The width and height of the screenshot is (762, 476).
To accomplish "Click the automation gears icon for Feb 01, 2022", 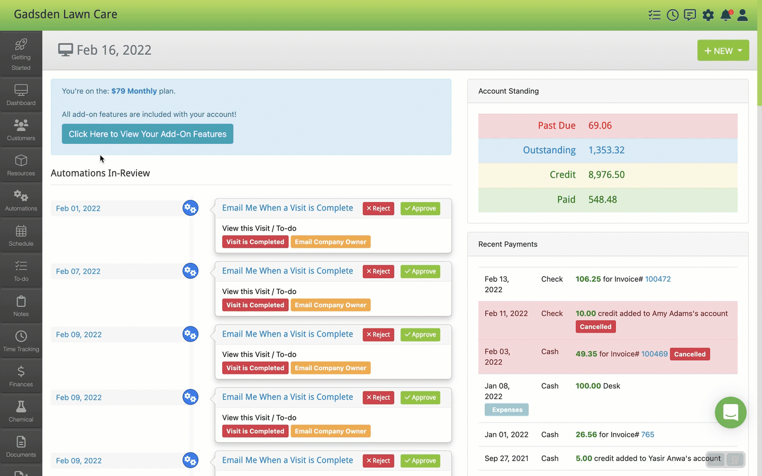I will click(190, 208).
